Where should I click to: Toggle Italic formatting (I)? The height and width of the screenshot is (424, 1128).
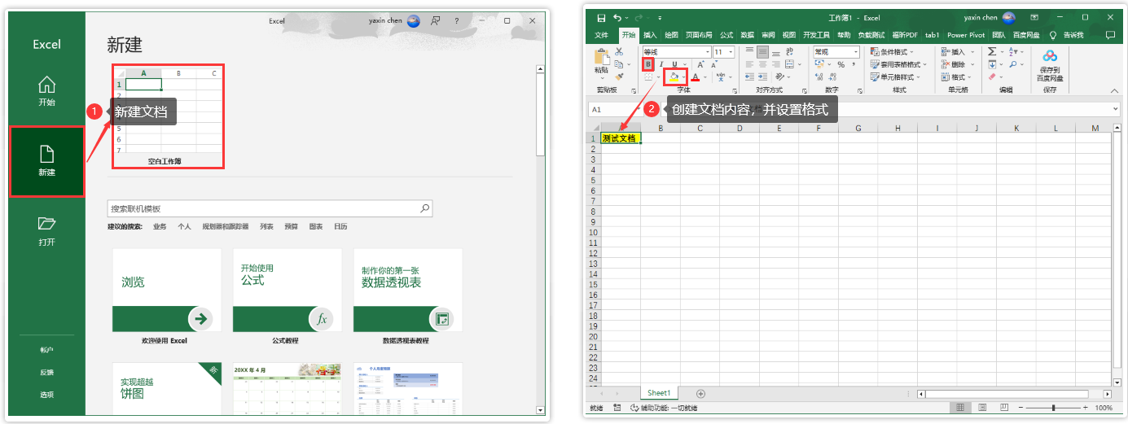661,64
